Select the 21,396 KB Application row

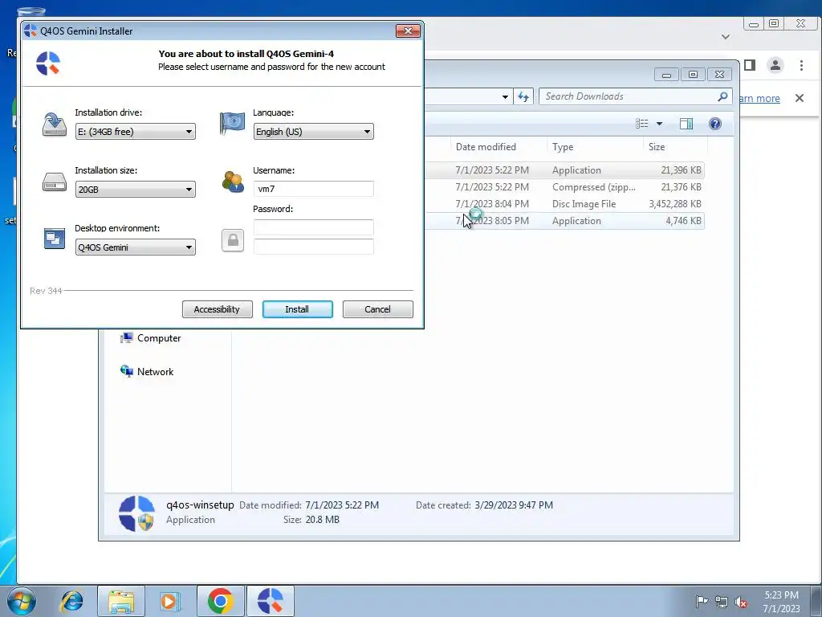(x=564, y=170)
